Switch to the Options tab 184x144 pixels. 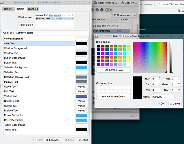pyautogui.click(x=8, y=9)
